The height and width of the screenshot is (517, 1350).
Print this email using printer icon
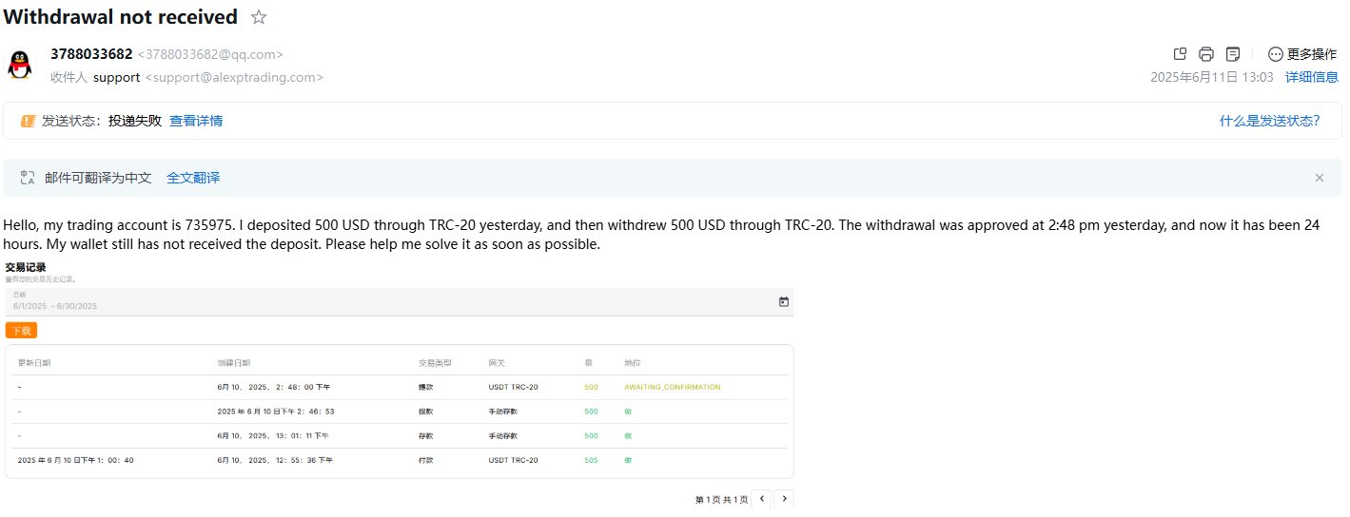(x=1206, y=54)
